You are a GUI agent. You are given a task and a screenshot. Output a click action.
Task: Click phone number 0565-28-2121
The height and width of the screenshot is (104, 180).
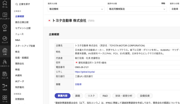pos(82,67)
